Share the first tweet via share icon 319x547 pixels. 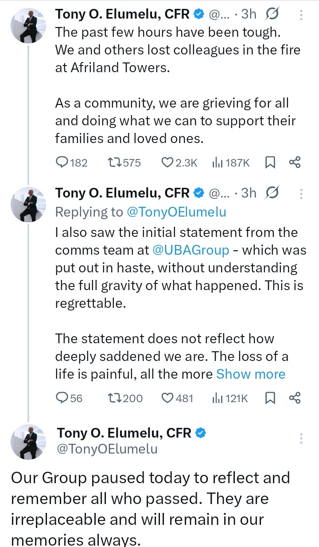(295, 163)
